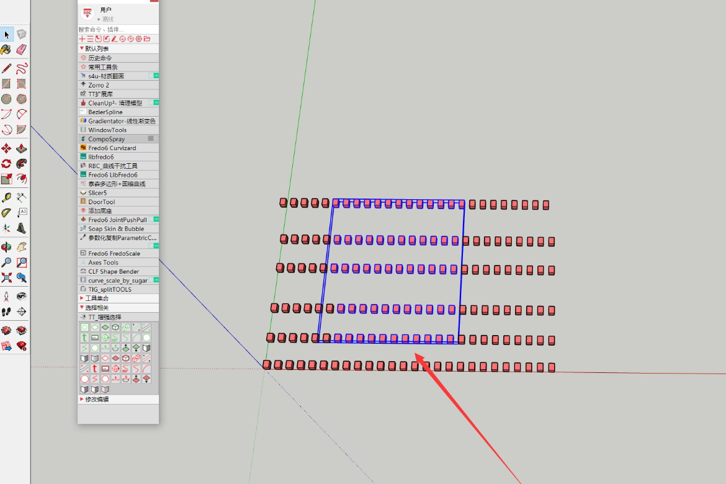The height and width of the screenshot is (484, 726).
Task: Open Fredo6 Curvizard plugin
Action: pos(118,148)
